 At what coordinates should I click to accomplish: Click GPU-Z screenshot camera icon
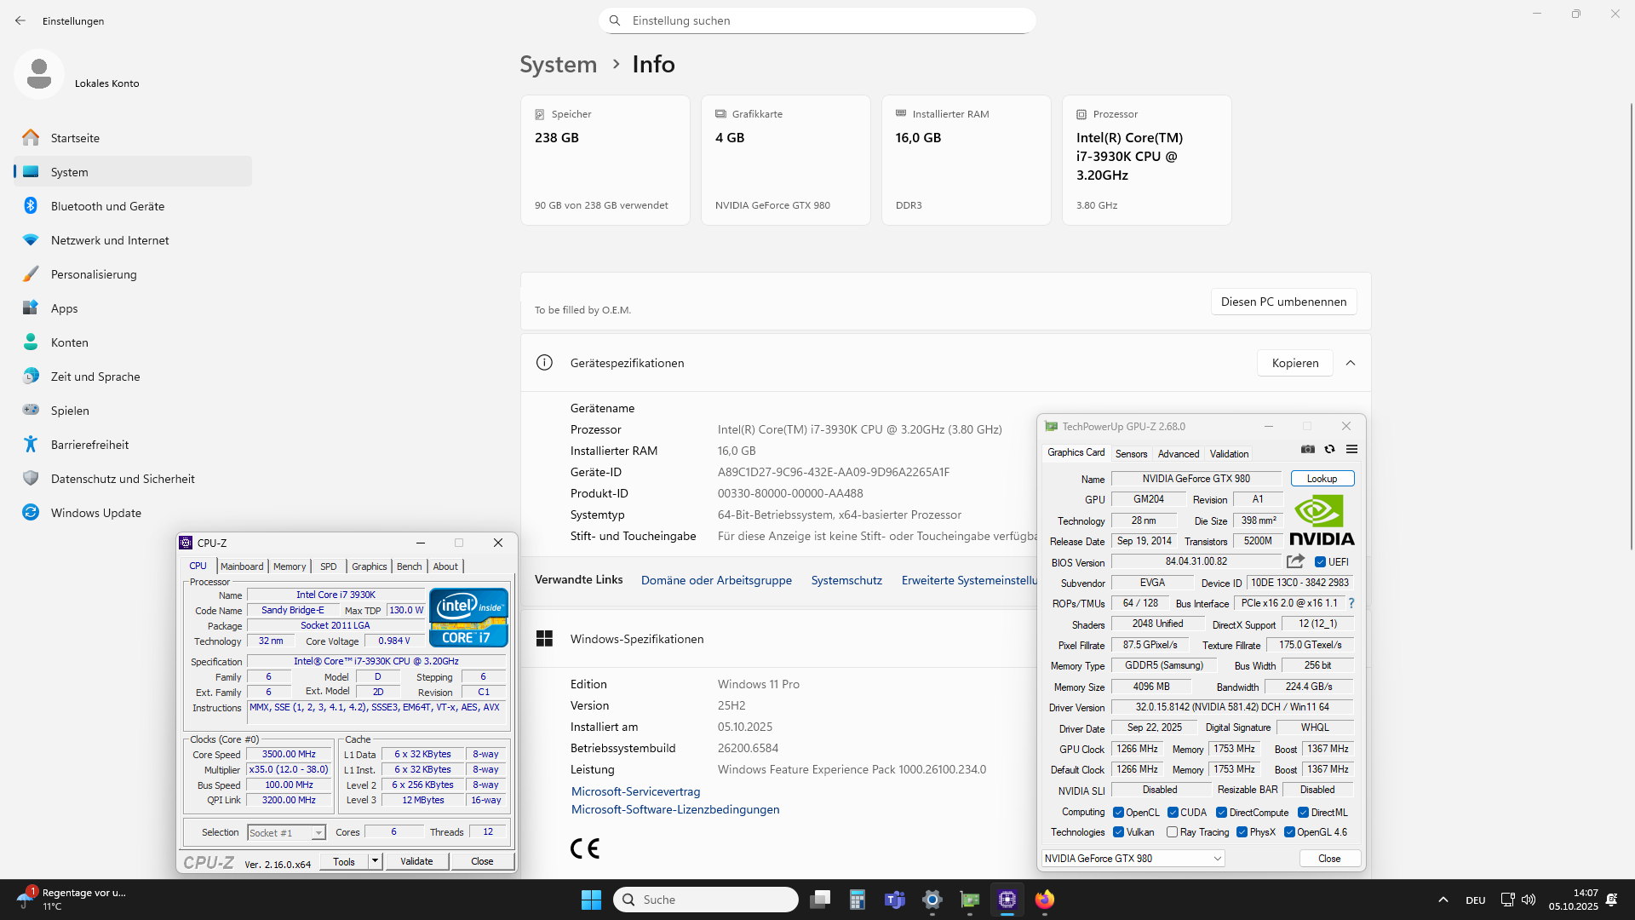tap(1308, 449)
